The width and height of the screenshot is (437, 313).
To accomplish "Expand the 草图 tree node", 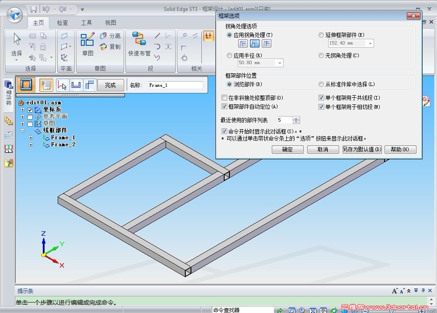I will click(23, 124).
